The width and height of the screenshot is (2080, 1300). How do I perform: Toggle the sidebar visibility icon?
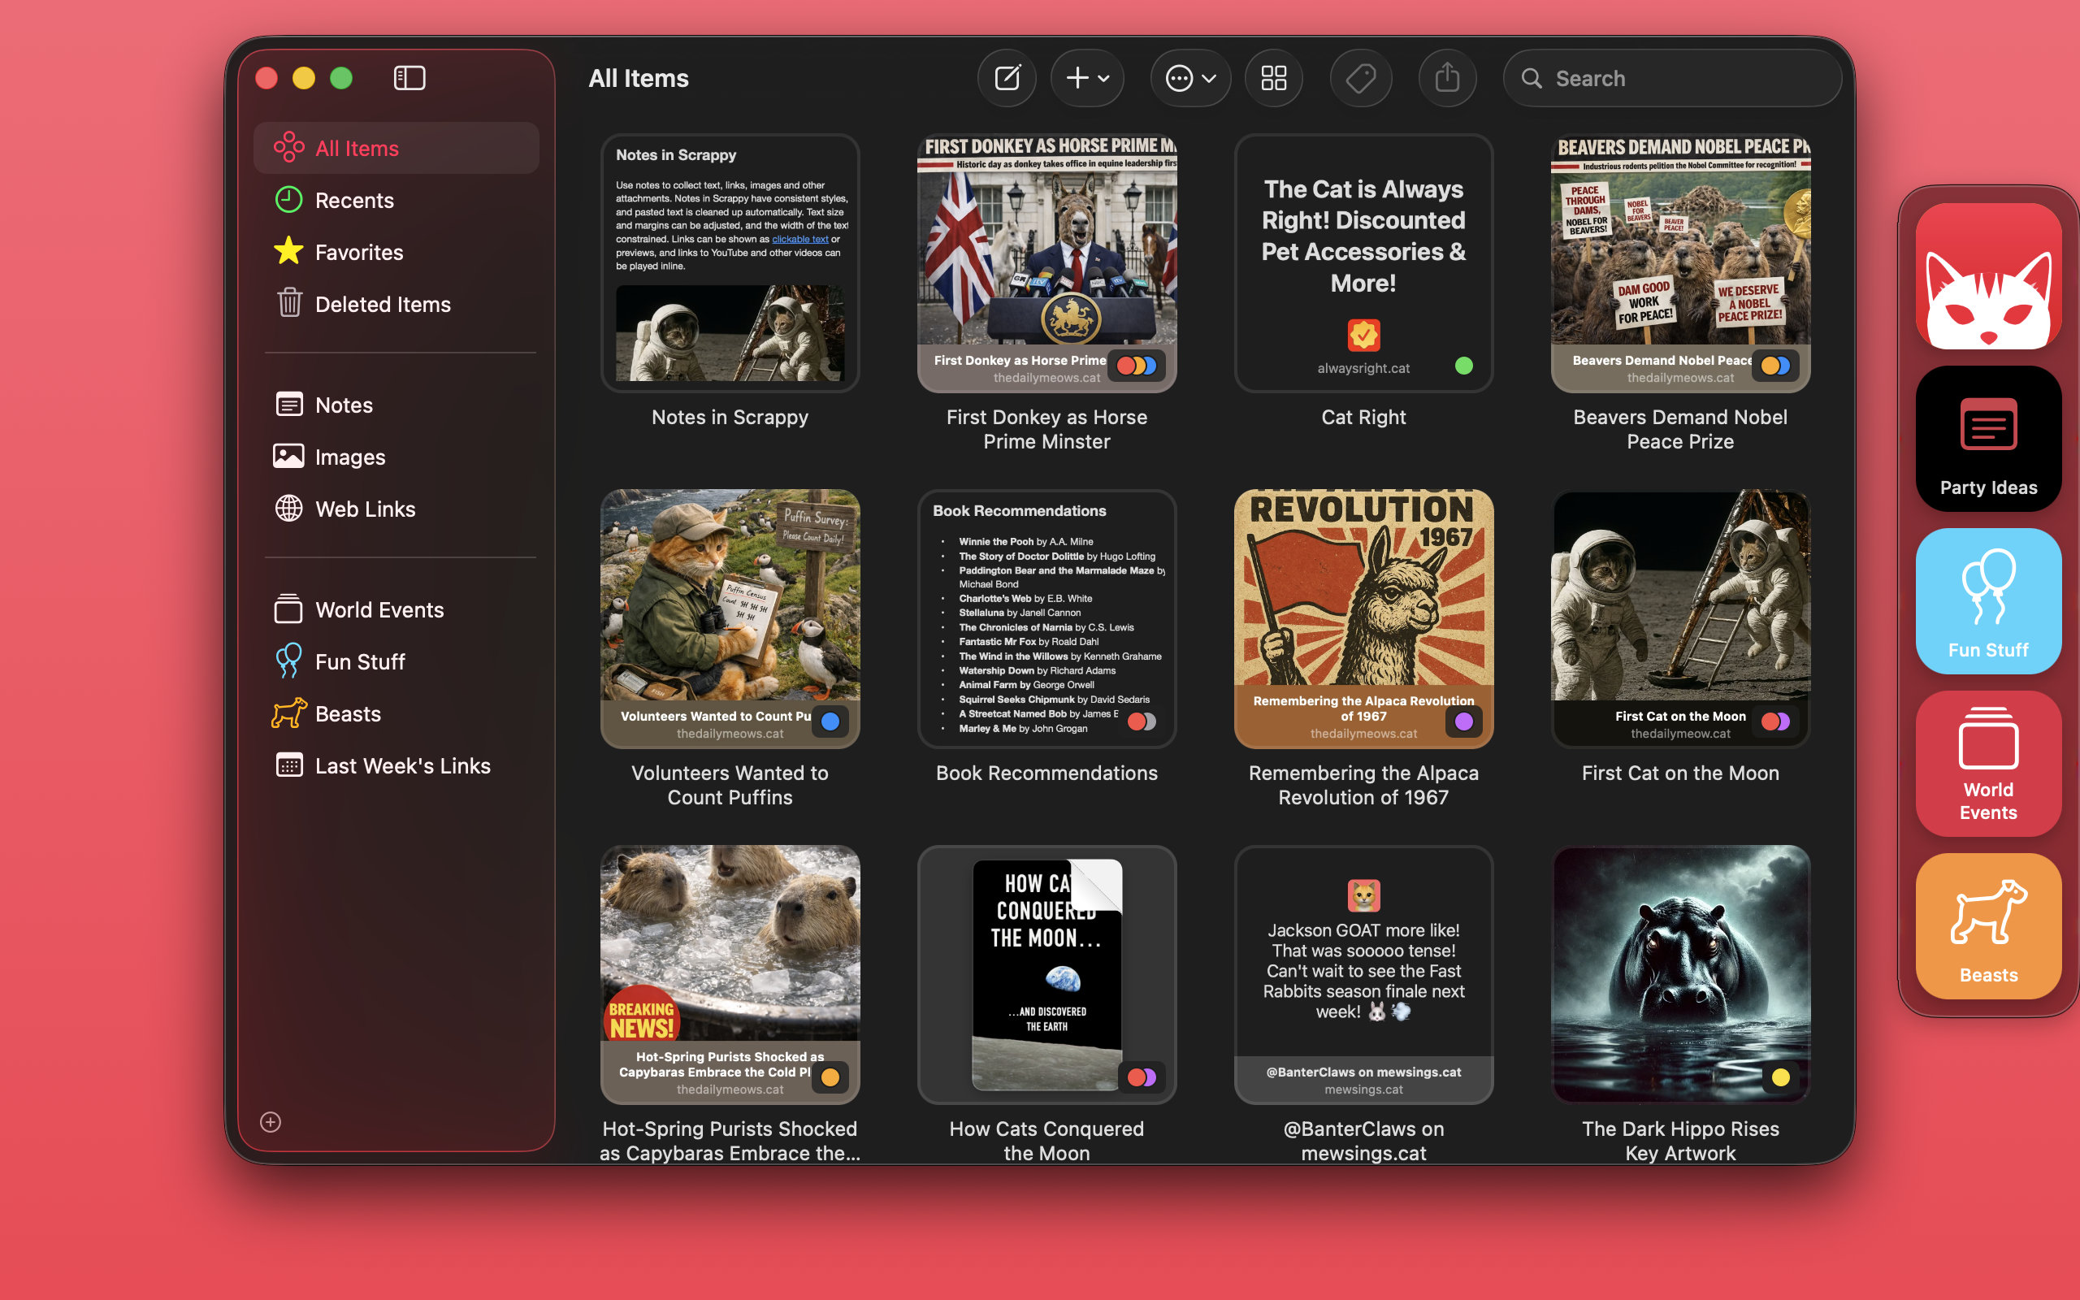[409, 78]
